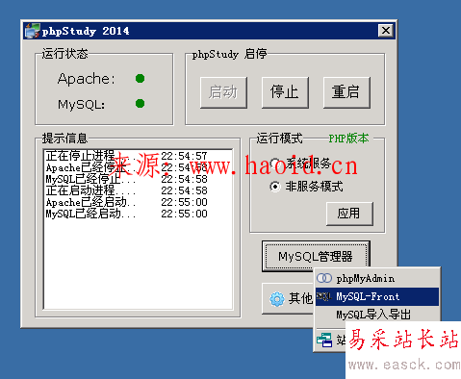Click the MySQL green status indicator
Image resolution: width=461 pixels, height=379 pixels.
click(140, 103)
